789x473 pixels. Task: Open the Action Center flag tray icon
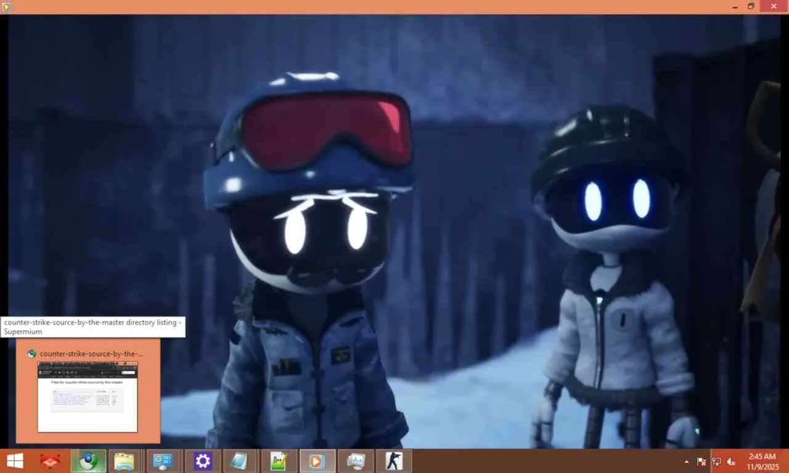coord(701,461)
